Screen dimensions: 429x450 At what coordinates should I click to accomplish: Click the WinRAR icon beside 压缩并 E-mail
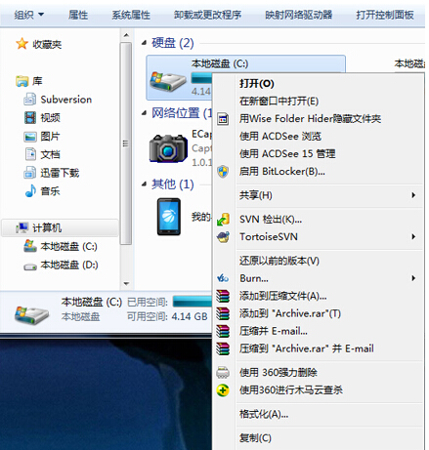(x=223, y=331)
